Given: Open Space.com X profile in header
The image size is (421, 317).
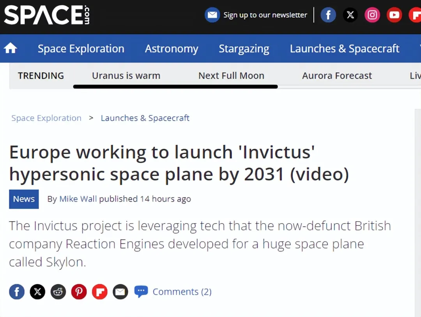Looking at the screenshot, I should pyautogui.click(x=350, y=15).
